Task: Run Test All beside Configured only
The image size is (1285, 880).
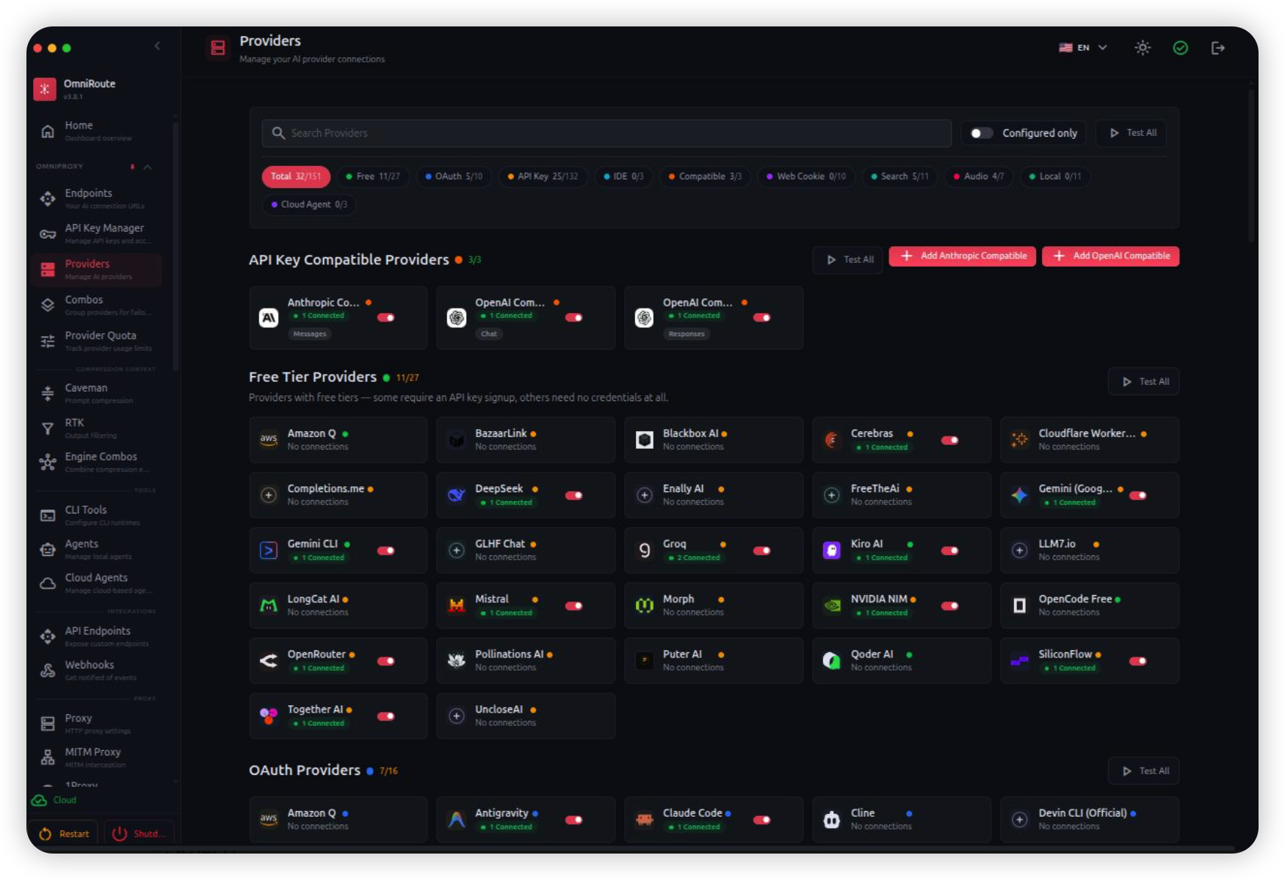Action: click(x=1132, y=133)
